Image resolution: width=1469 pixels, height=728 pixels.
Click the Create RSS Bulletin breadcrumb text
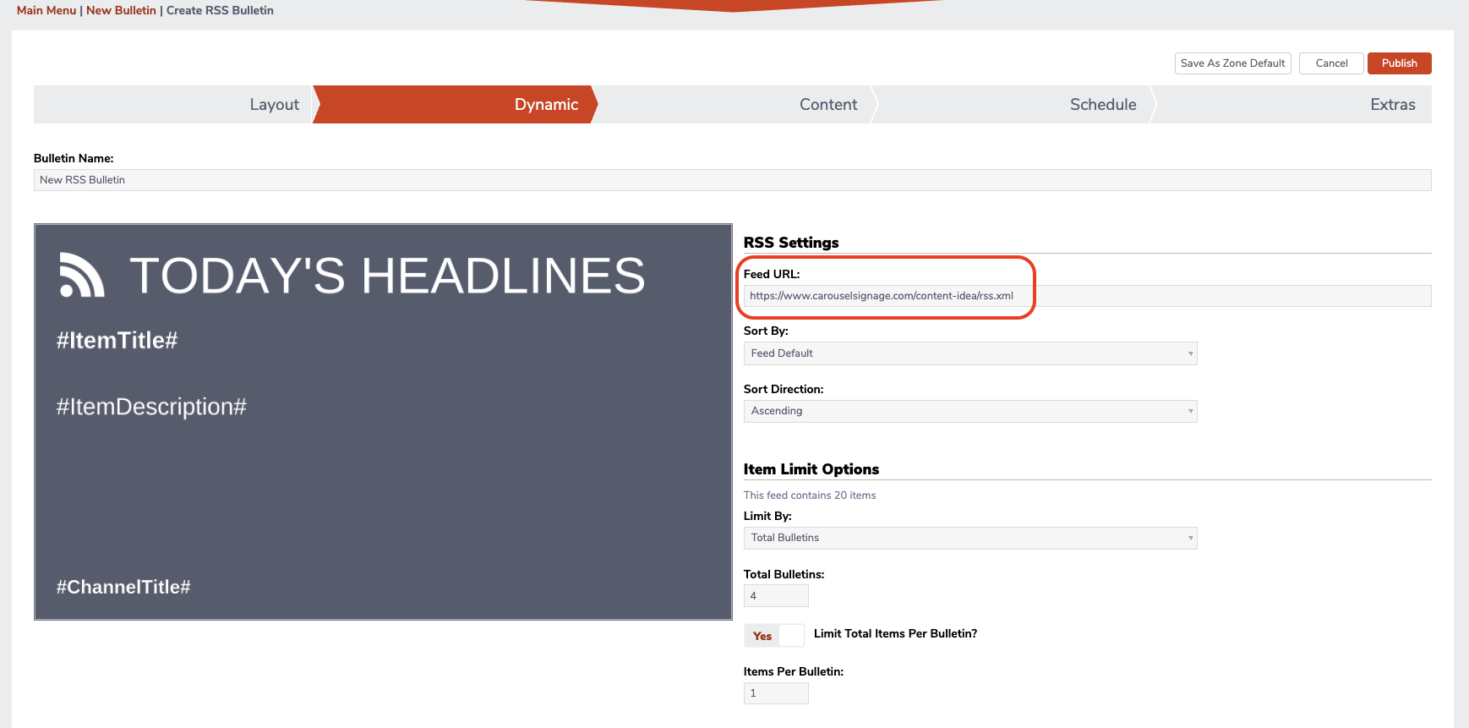coord(220,10)
